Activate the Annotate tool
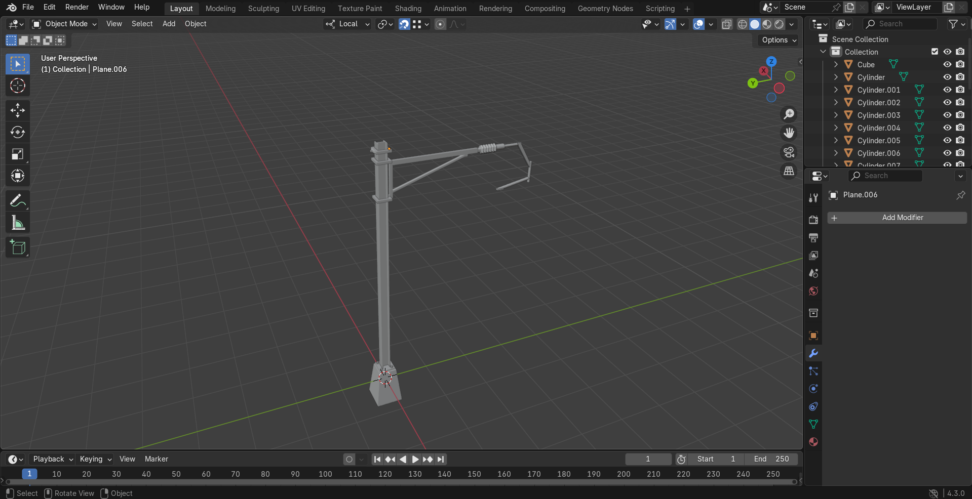972x499 pixels. [x=18, y=201]
